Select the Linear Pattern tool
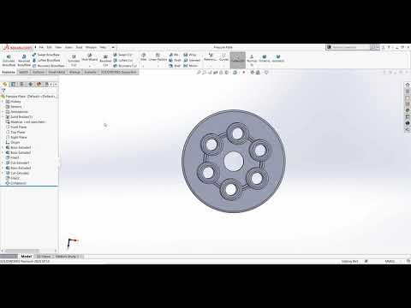411x308 pixels. (x=158, y=56)
